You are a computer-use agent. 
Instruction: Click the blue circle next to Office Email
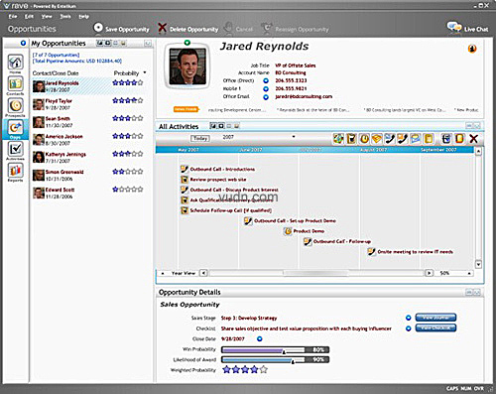pyautogui.click(x=266, y=97)
